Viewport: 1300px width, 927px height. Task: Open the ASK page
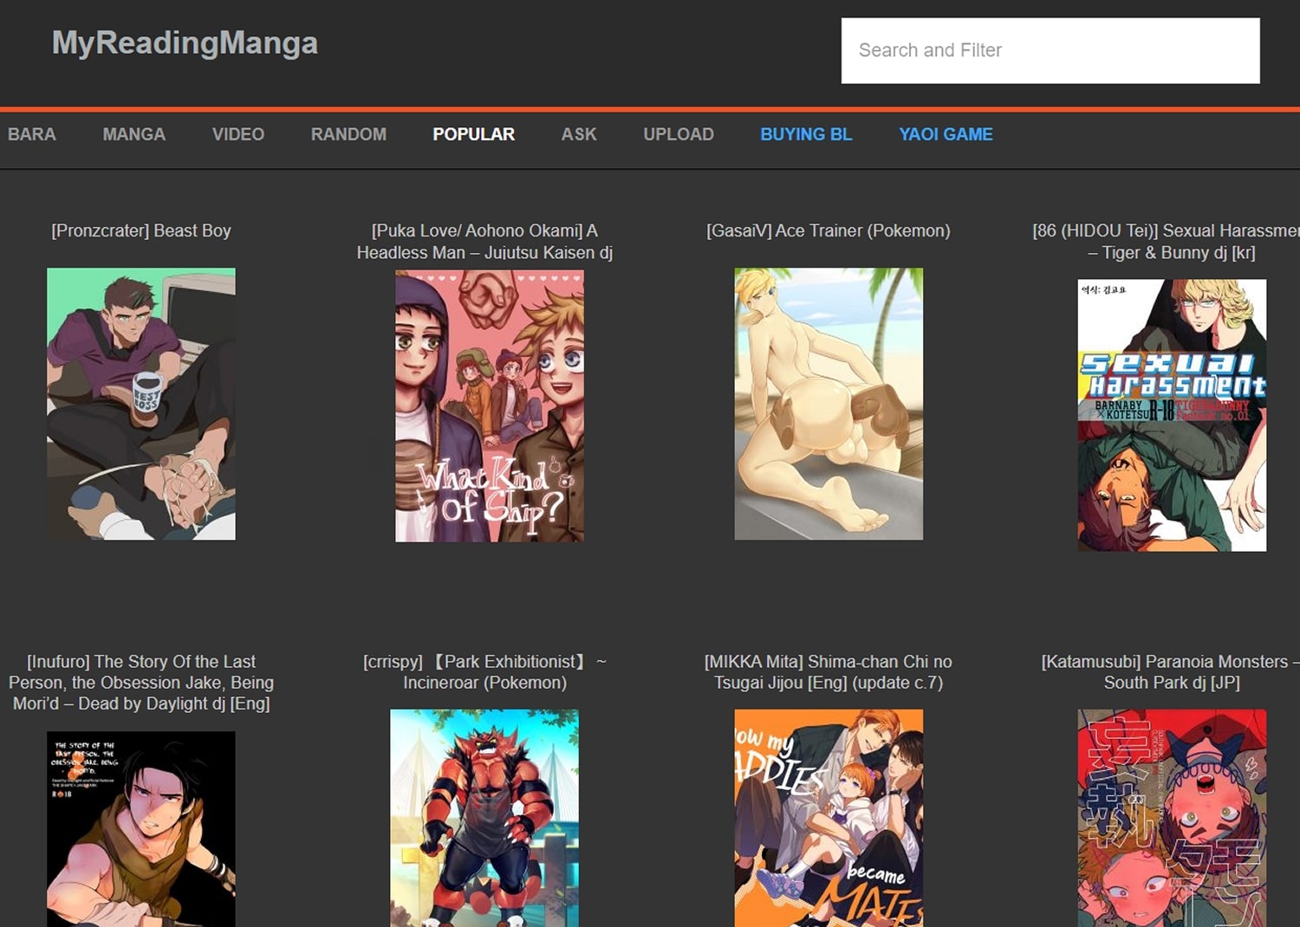point(579,134)
